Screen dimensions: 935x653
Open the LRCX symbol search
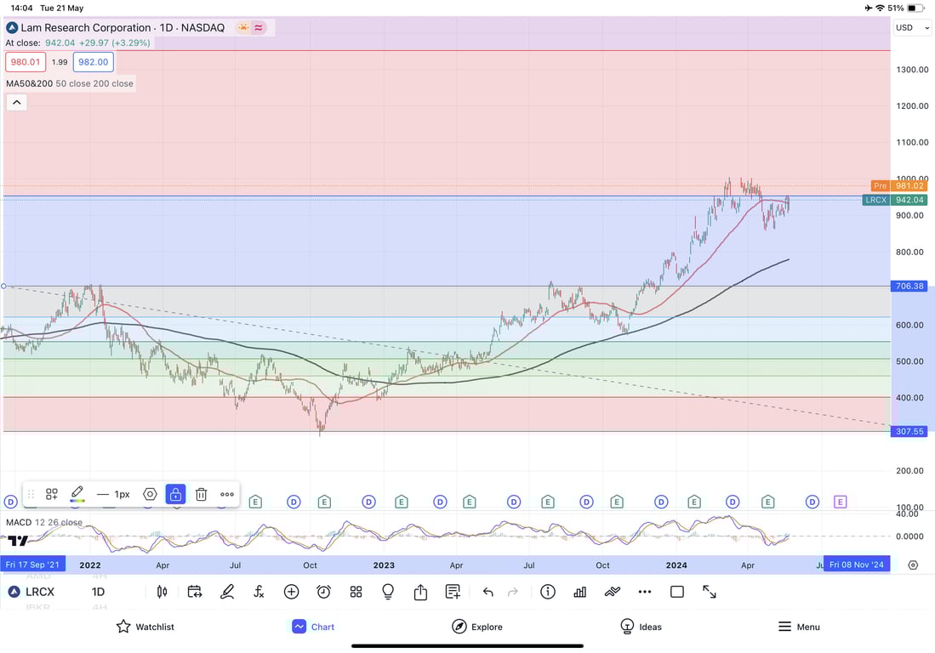(x=31, y=592)
